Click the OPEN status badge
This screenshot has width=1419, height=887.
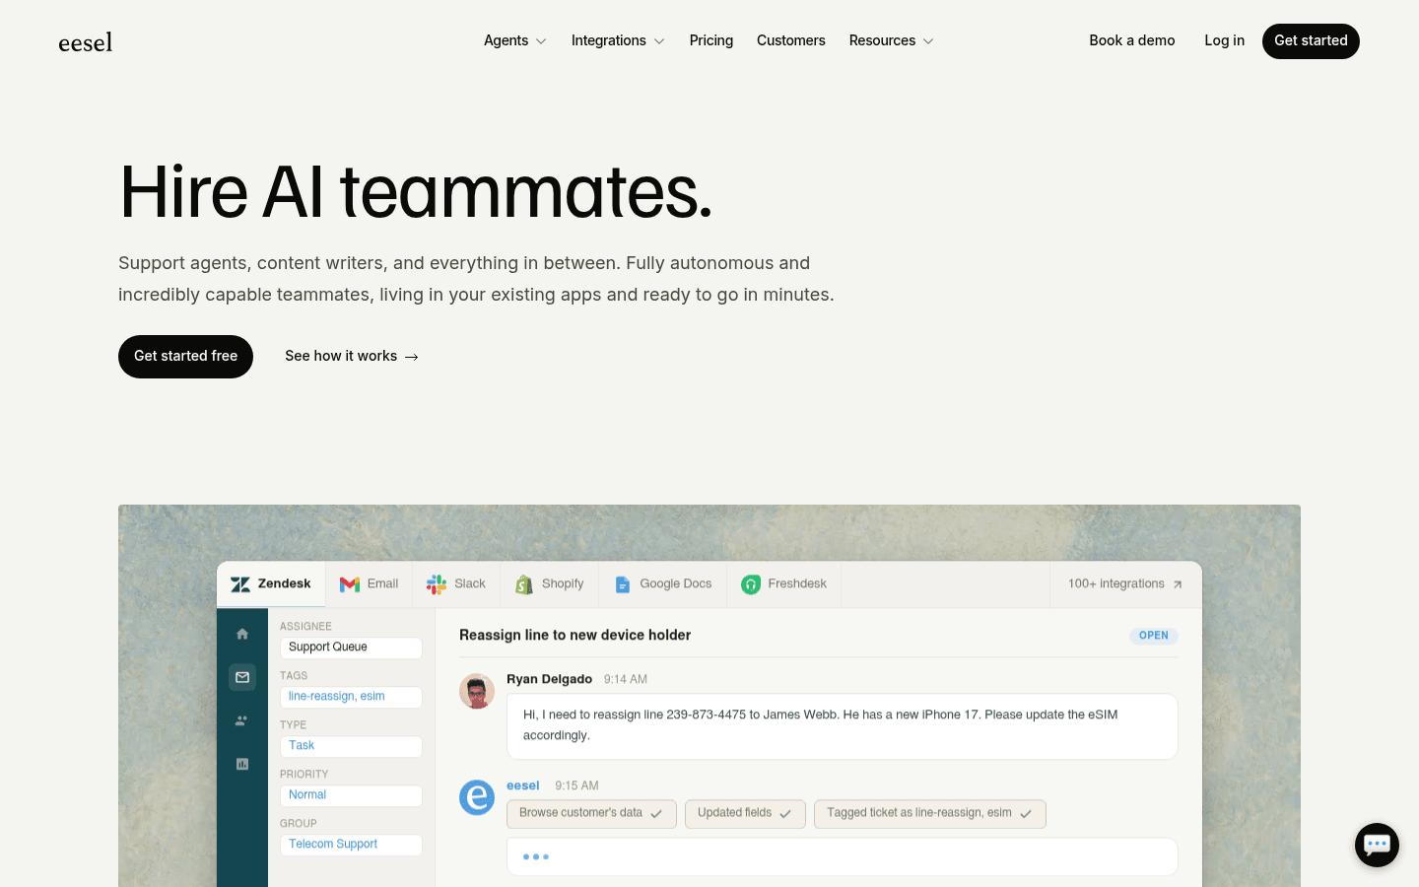click(x=1154, y=636)
